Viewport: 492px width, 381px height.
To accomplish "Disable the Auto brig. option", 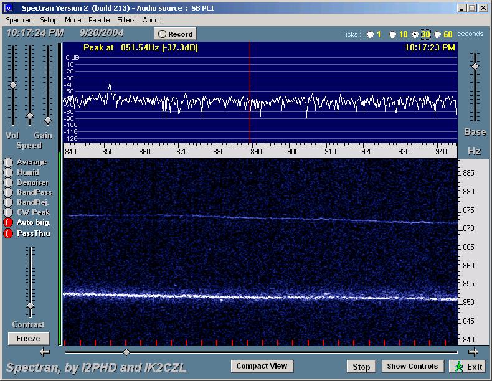I will tap(8, 222).
